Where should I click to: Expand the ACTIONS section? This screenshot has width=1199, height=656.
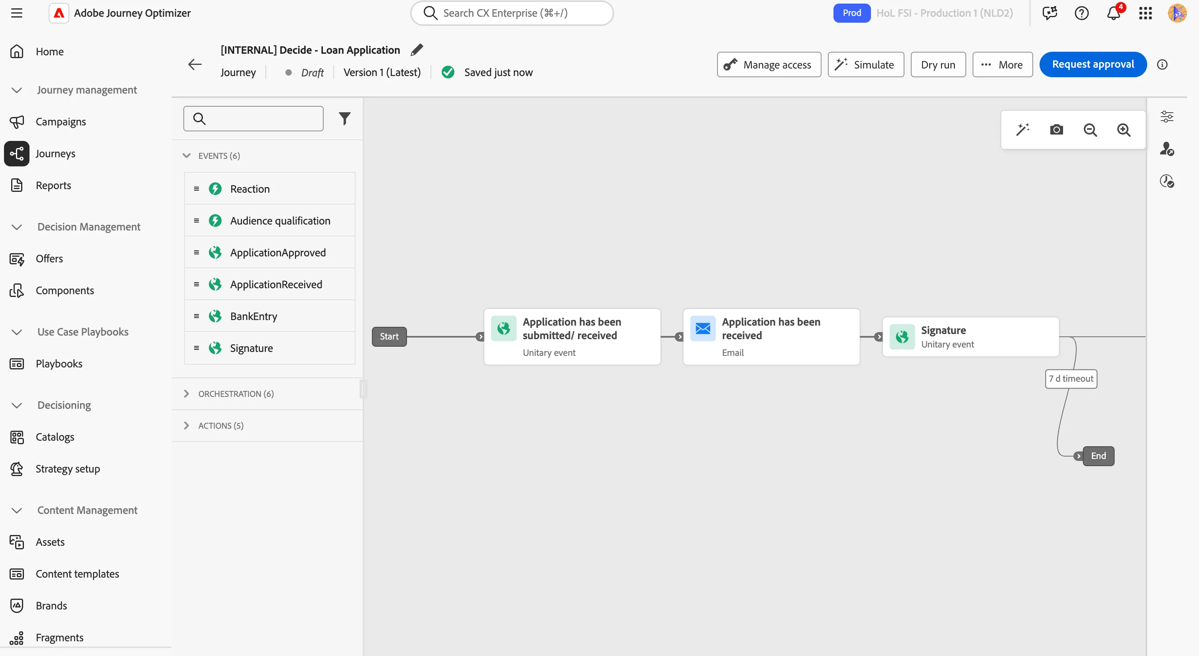pos(186,426)
